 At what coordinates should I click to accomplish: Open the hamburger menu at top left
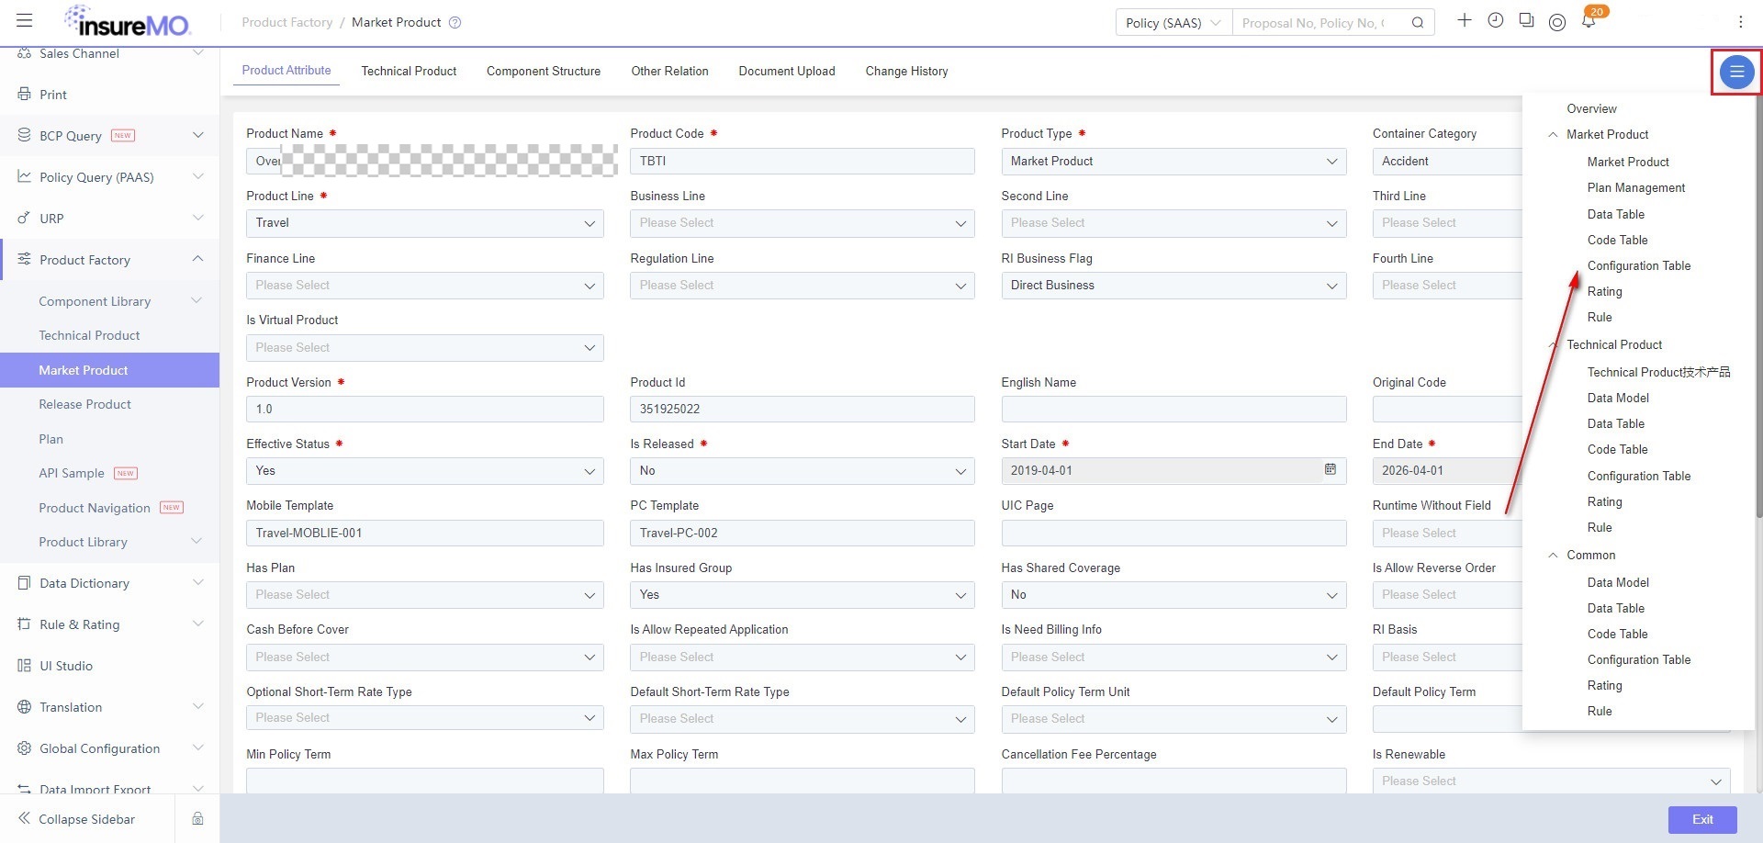coord(25,21)
